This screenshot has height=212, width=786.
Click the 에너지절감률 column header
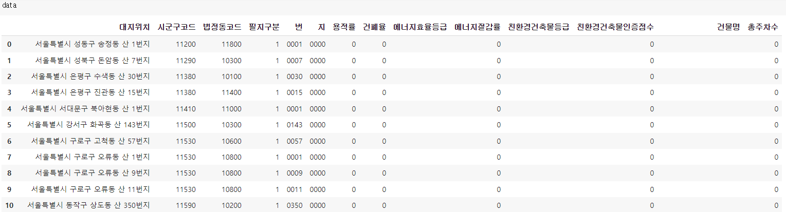(x=478, y=27)
